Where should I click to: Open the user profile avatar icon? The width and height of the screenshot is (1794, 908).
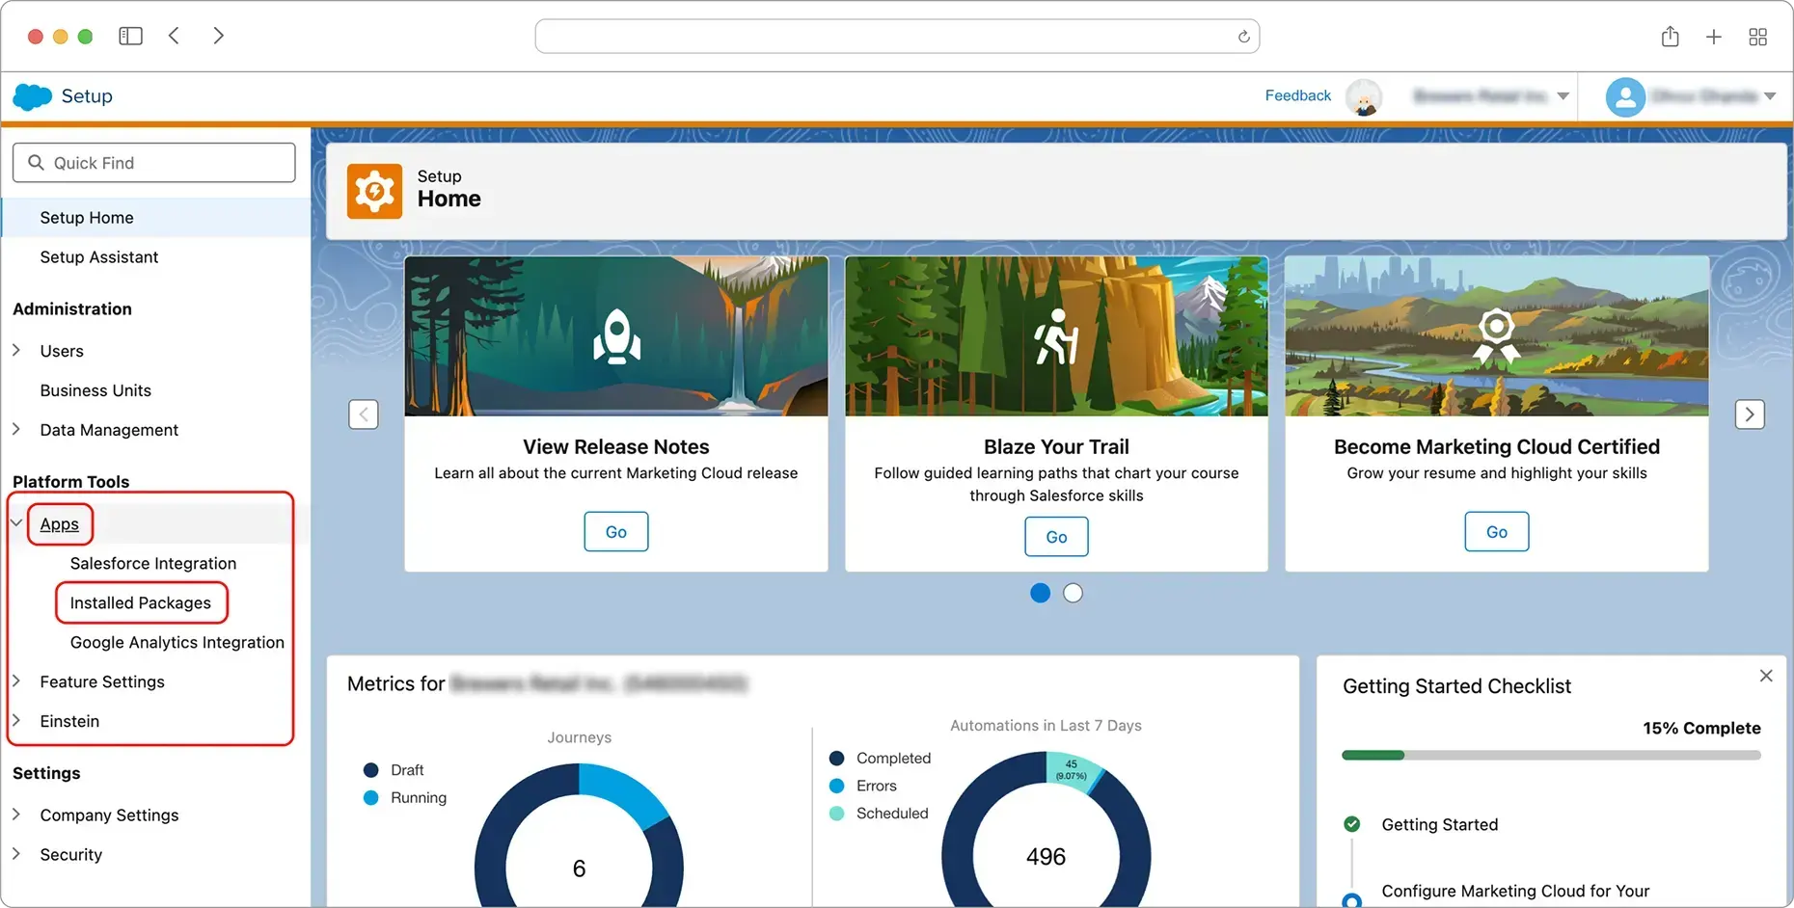pyautogui.click(x=1625, y=97)
